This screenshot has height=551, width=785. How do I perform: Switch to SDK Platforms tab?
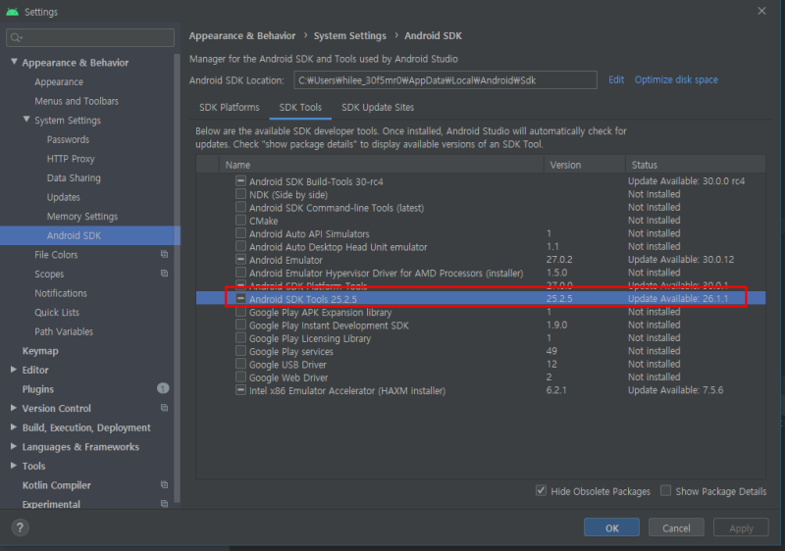point(230,108)
